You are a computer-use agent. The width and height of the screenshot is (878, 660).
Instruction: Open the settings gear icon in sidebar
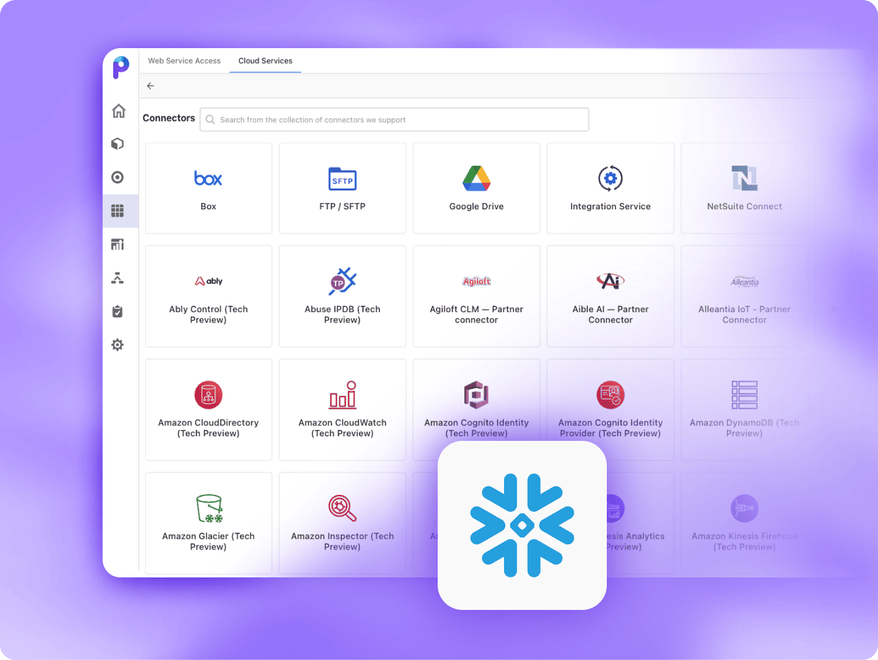[x=118, y=345]
